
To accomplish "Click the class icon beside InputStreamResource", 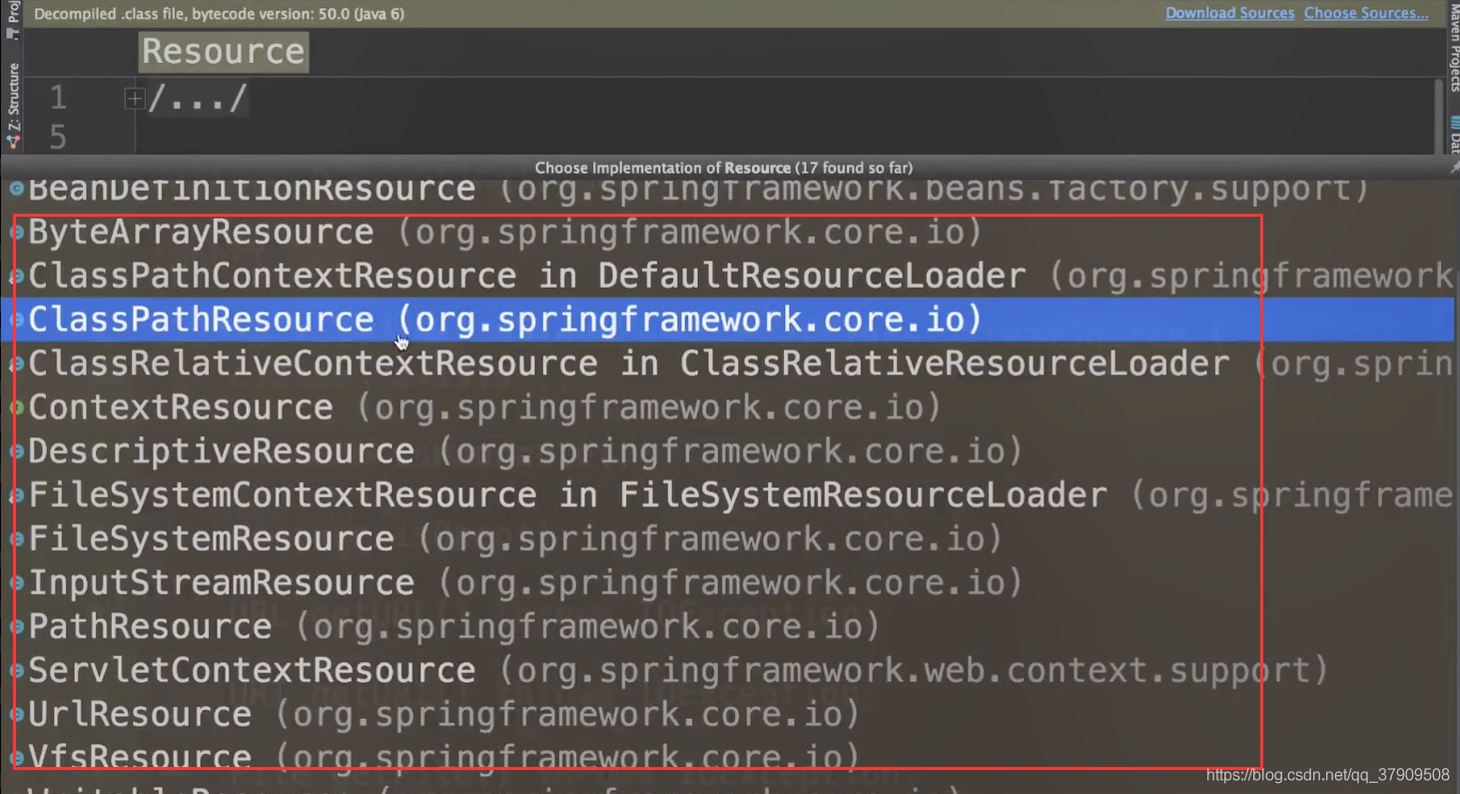I will tap(16, 584).
